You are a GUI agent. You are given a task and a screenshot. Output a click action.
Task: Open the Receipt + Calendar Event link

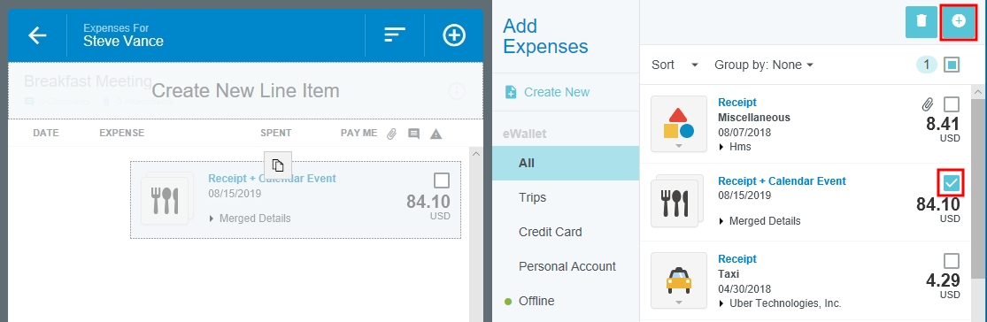coord(782,181)
